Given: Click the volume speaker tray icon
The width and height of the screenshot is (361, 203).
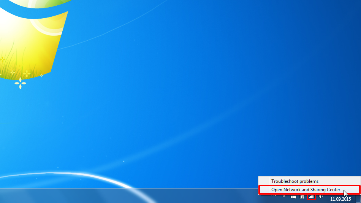Looking at the screenshot, I should [321, 197].
